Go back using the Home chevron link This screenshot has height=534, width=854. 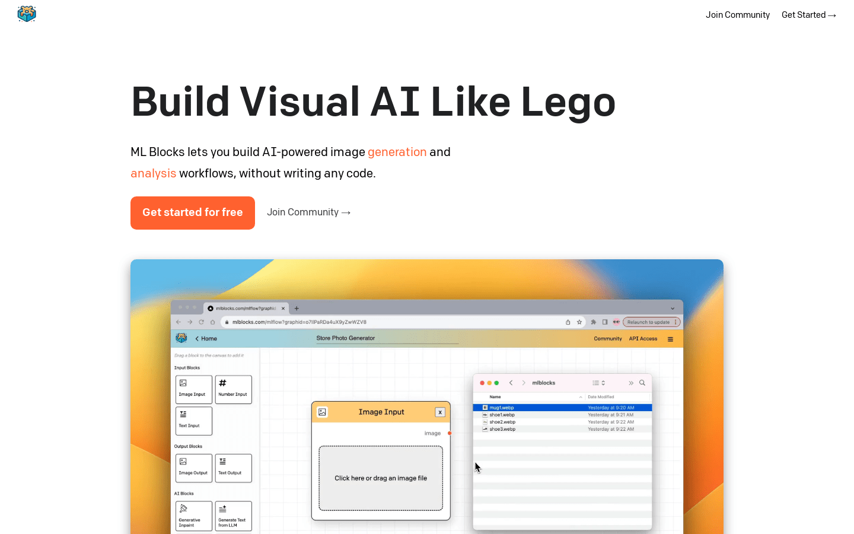206,339
